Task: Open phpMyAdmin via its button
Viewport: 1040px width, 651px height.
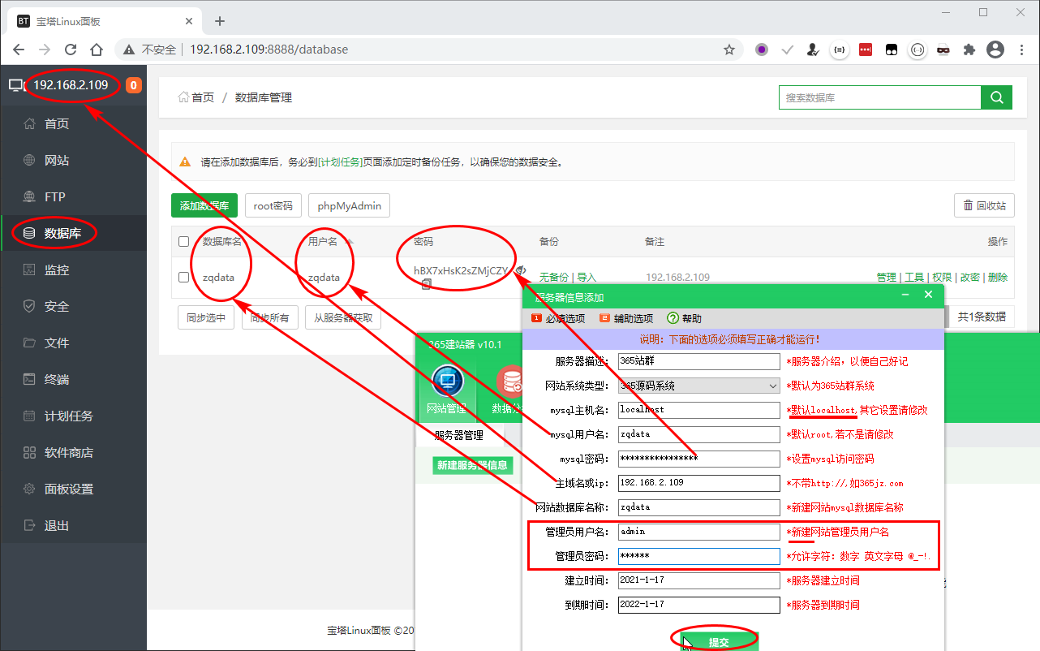Action: click(x=350, y=206)
